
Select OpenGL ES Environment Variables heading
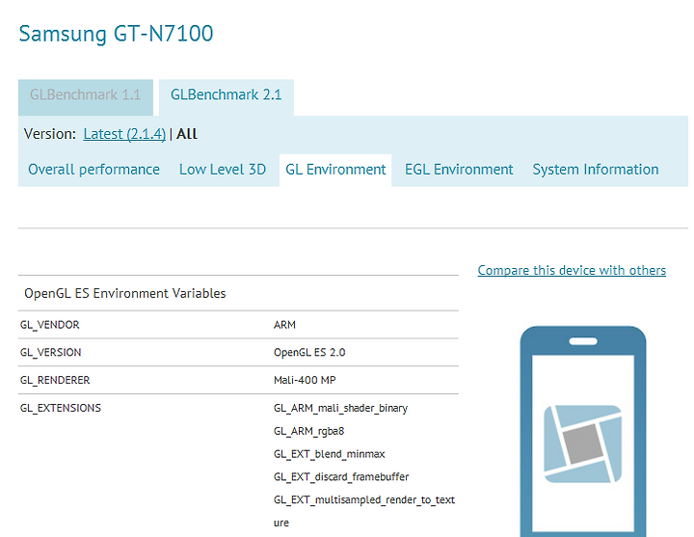coord(124,293)
